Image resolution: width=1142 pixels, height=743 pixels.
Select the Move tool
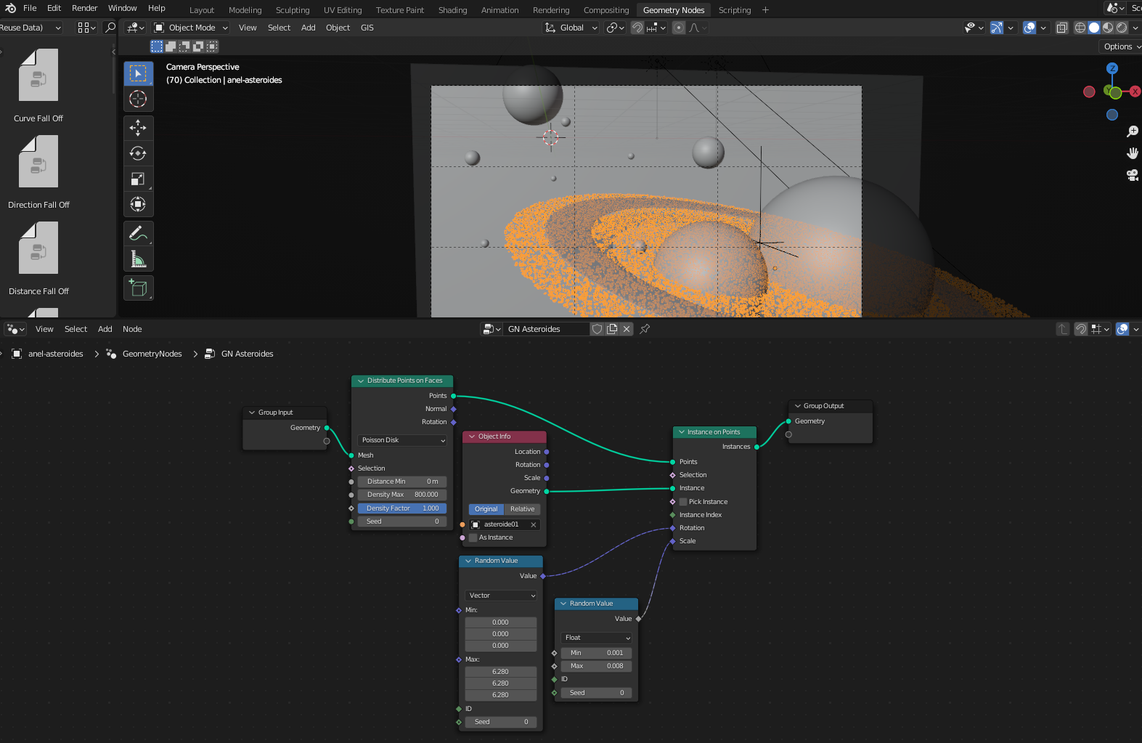click(138, 128)
